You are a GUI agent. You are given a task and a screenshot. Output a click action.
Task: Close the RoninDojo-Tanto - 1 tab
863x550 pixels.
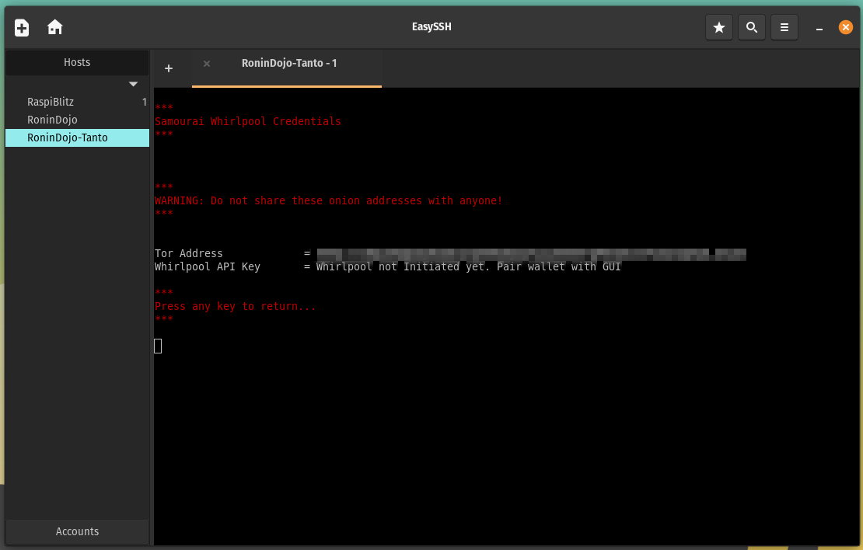[206, 64]
